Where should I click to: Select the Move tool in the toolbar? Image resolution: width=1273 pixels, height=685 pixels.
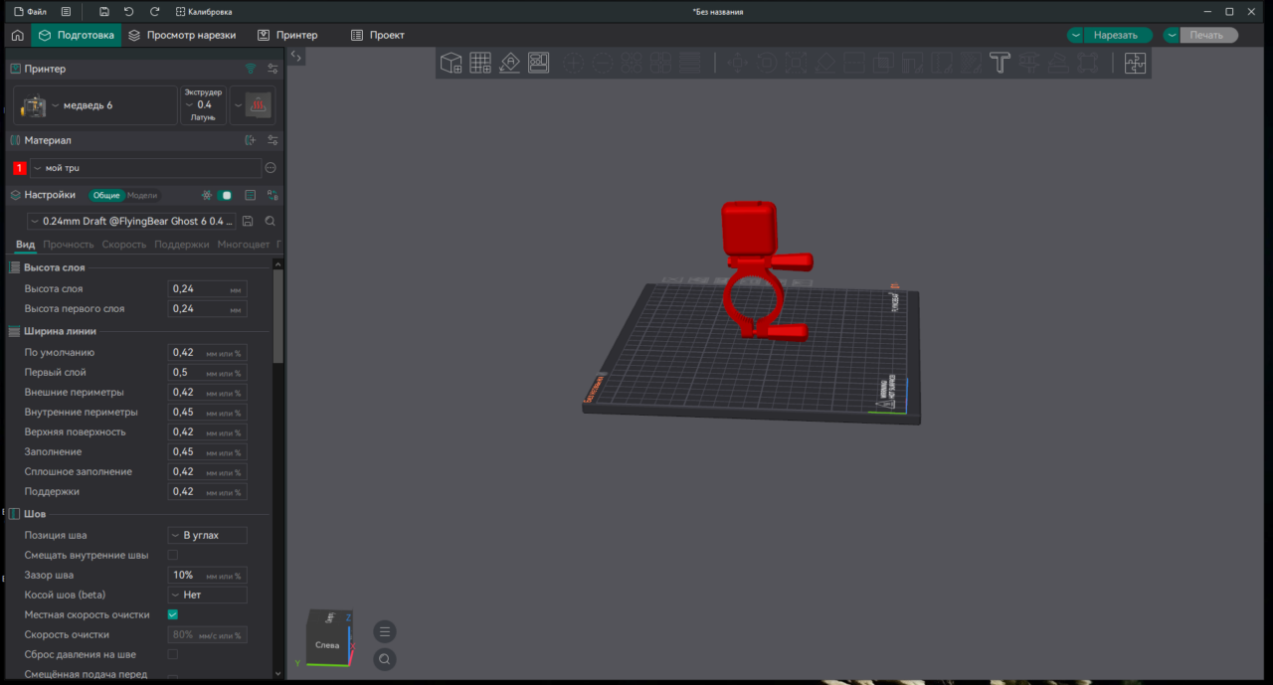coord(737,63)
